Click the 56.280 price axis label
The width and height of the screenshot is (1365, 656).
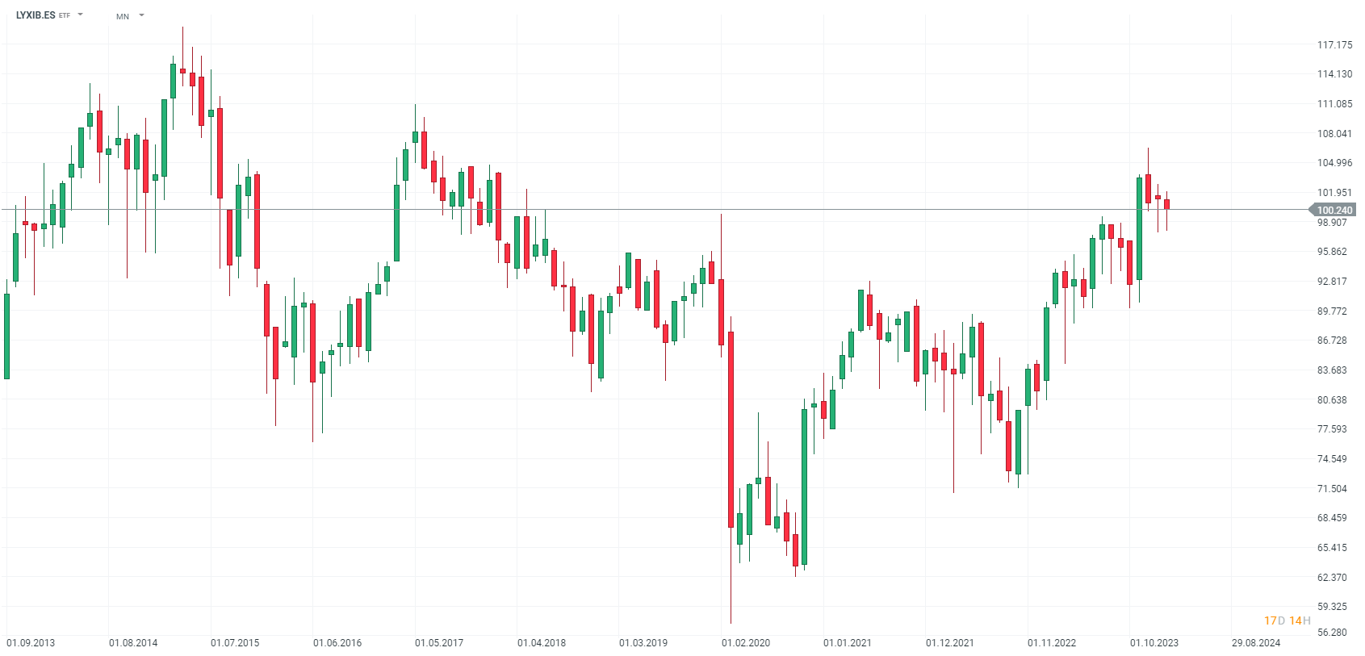tap(1332, 633)
